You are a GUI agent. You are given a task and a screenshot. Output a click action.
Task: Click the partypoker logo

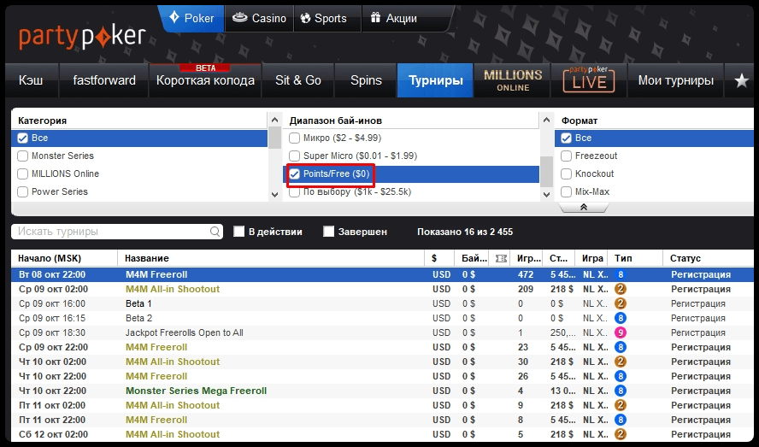point(82,38)
